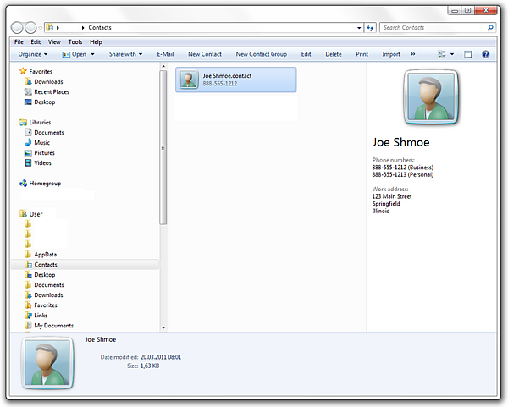Select the Joe Shmoe.contact file
Screen dimensions: 508x407
236,80
